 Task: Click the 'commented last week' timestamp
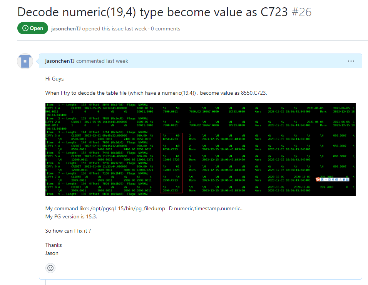[x=102, y=61]
